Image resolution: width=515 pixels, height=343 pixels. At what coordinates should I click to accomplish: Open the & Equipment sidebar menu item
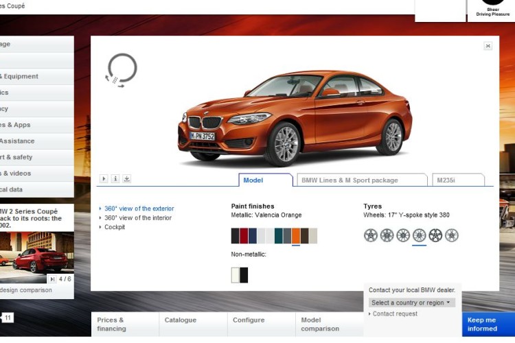pyautogui.click(x=37, y=76)
